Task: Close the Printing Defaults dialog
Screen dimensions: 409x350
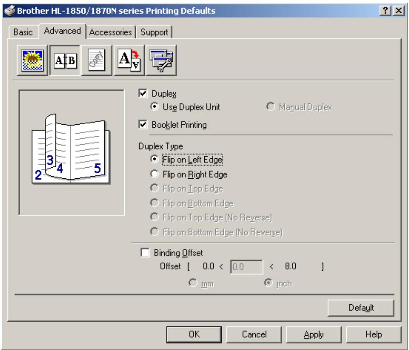Action: click(x=399, y=11)
